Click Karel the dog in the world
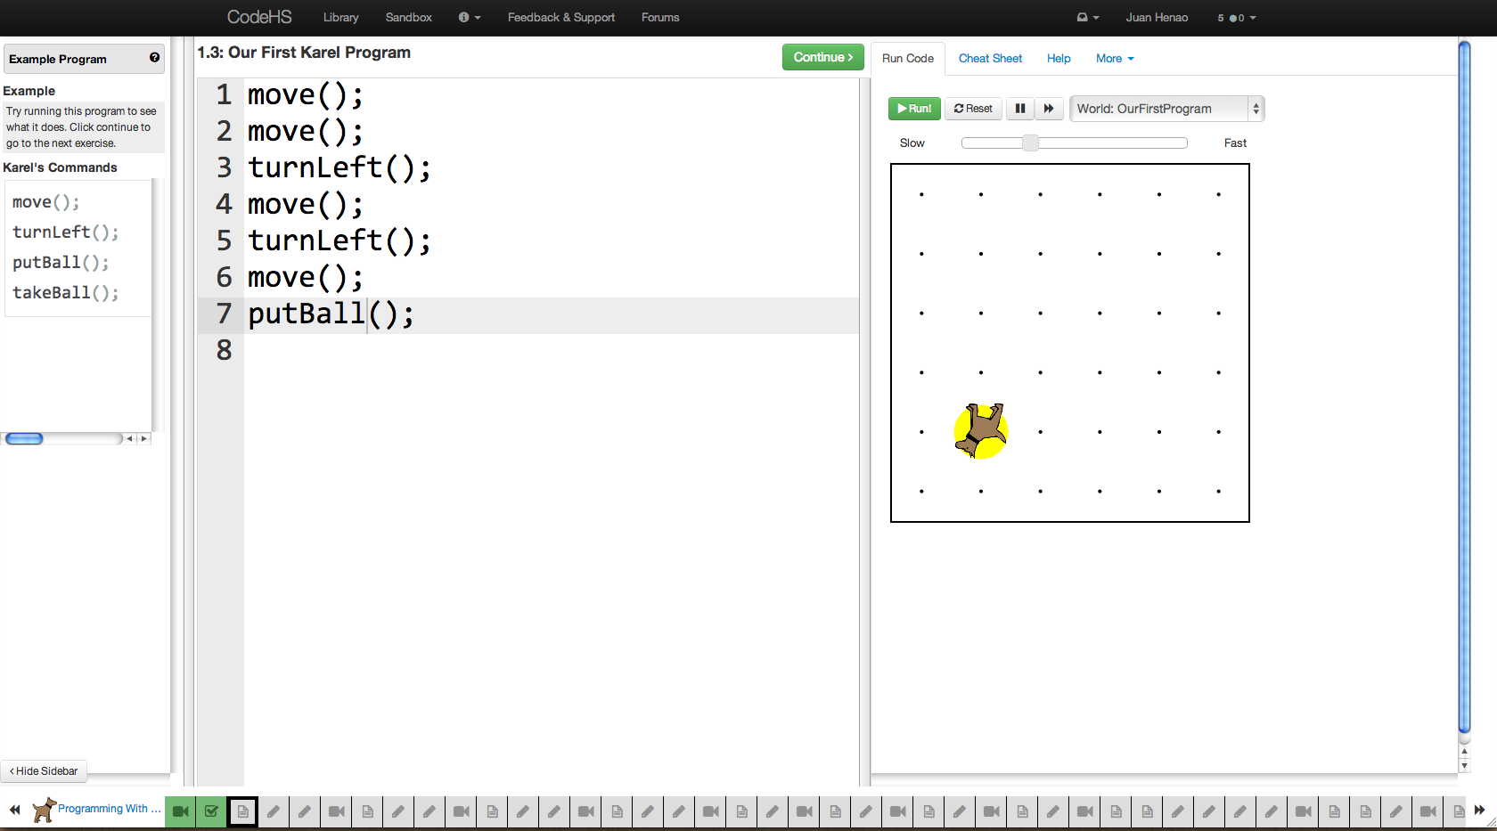Viewport: 1497px width, 831px height. (x=981, y=431)
